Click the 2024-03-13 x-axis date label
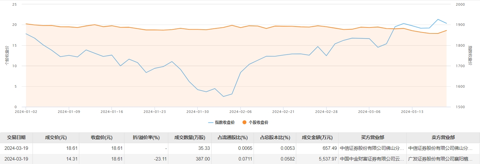 [412, 112]
